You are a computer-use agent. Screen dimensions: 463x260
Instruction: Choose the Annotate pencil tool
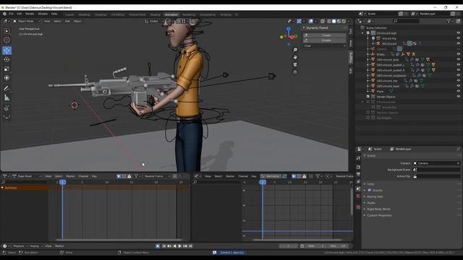[x=7, y=88]
